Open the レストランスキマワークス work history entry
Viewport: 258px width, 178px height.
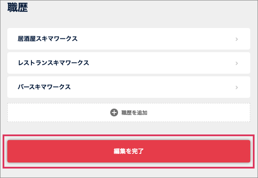(x=129, y=63)
